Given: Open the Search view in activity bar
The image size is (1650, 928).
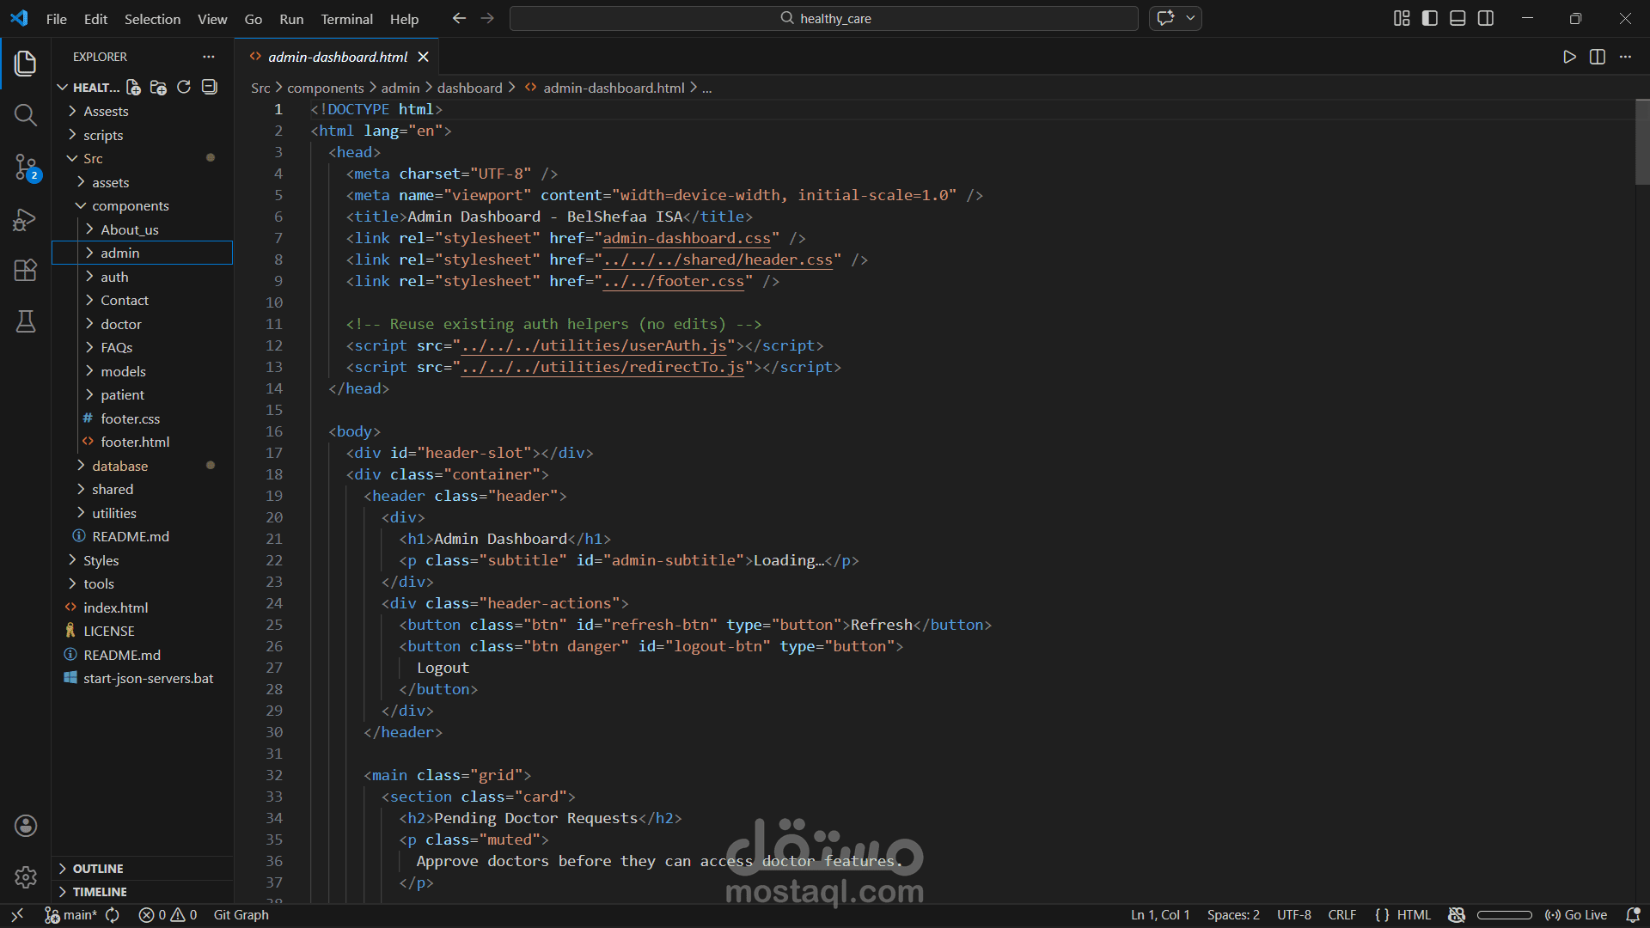Looking at the screenshot, I should click(26, 114).
